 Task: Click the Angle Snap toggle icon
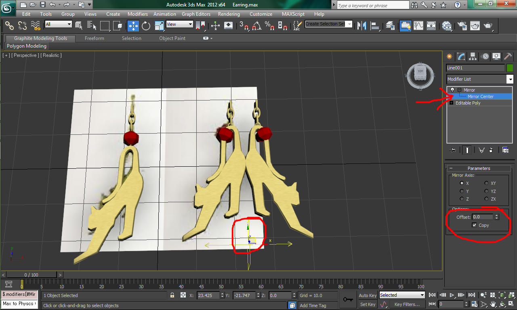coord(256,26)
